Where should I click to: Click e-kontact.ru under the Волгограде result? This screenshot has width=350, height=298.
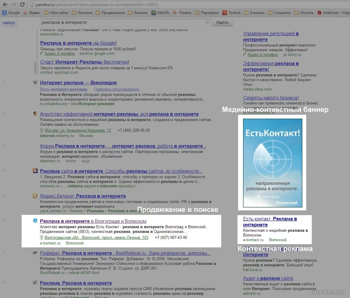50,243
